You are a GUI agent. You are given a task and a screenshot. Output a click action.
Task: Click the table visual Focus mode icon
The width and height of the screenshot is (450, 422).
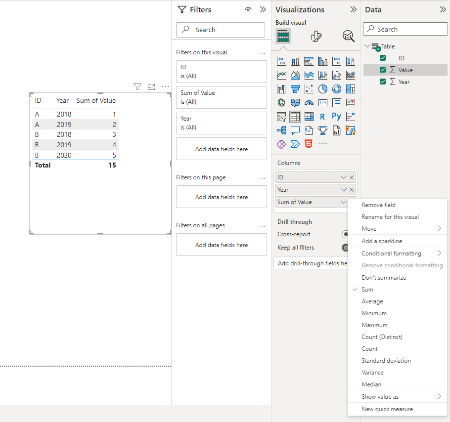[x=151, y=86]
